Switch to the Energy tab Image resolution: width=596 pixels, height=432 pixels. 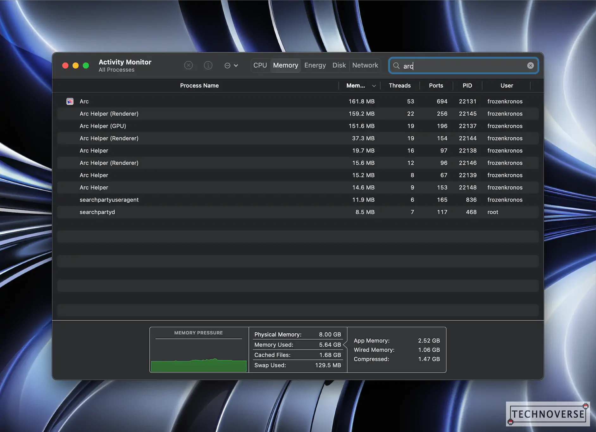[315, 65]
